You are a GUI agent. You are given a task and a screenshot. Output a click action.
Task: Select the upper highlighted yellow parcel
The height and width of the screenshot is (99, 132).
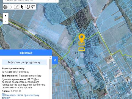(x=82, y=43)
